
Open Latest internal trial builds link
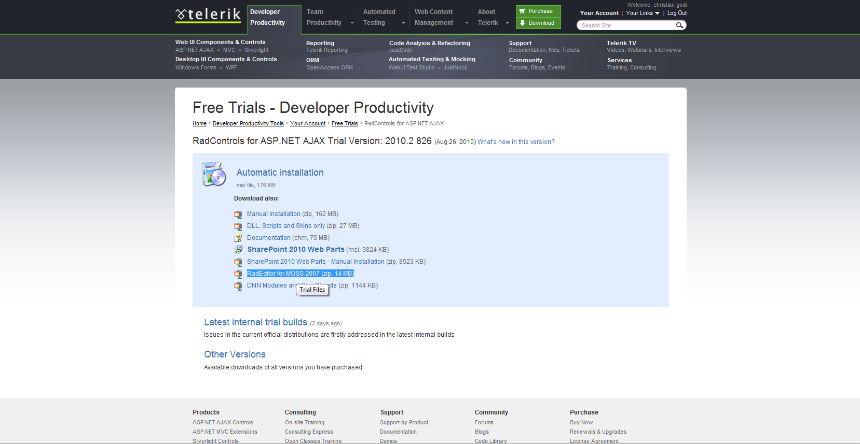[x=255, y=322]
